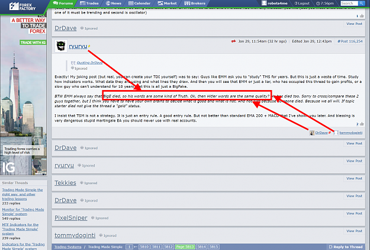Image resolution: width=370 pixels, height=250 pixels.
Task: Open MTF Indicators for the 'Trading Made Simple' thread
Action: coord(20,229)
